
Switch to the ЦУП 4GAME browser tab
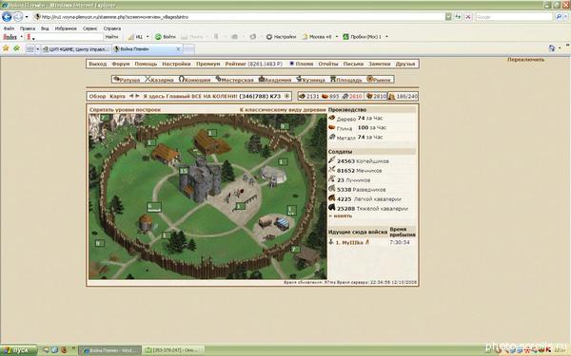(x=76, y=49)
